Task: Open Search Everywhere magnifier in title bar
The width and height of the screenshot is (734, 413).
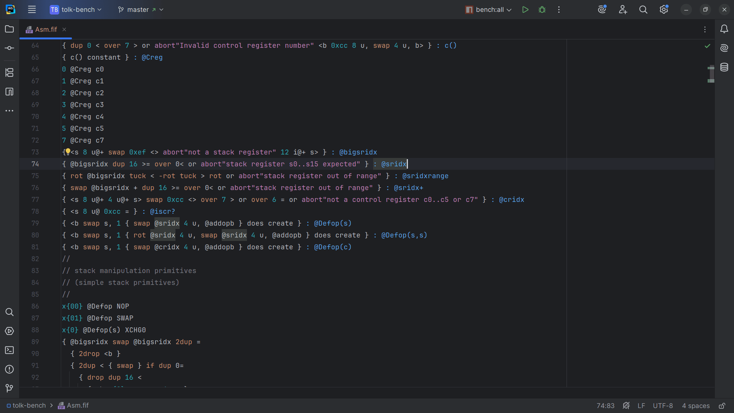Action: click(x=643, y=10)
